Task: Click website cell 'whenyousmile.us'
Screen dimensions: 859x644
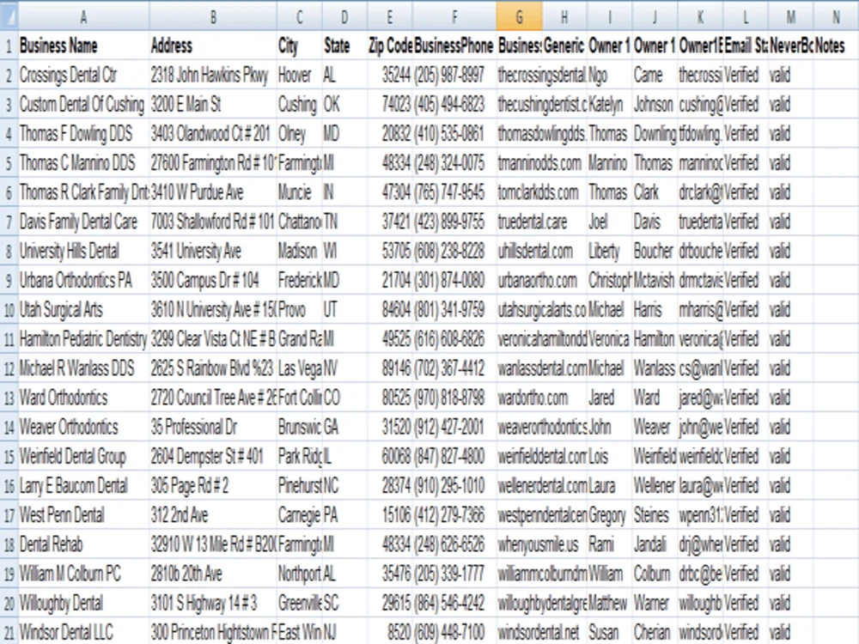Action: pyautogui.click(x=538, y=544)
